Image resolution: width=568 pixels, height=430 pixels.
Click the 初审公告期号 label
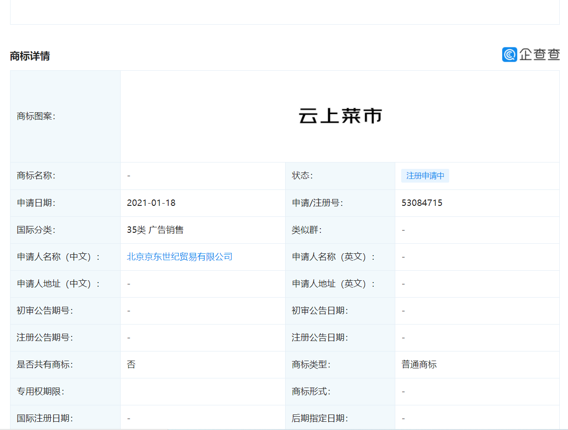pyautogui.click(x=45, y=311)
